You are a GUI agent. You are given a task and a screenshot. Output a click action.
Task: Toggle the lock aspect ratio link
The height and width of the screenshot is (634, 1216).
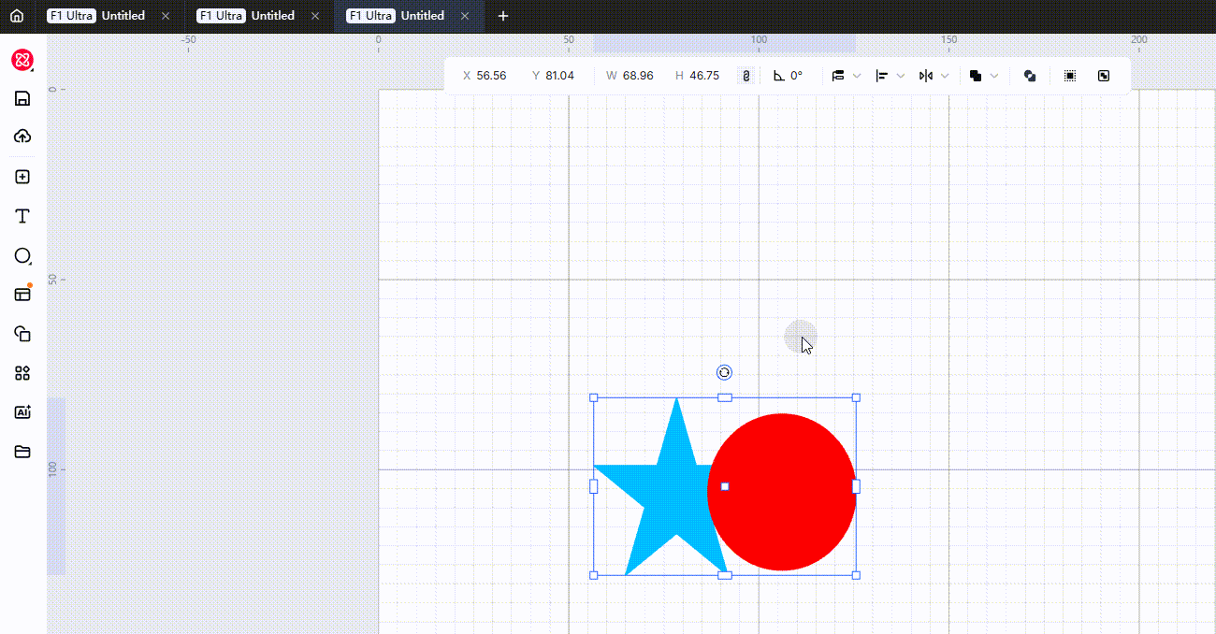point(746,76)
